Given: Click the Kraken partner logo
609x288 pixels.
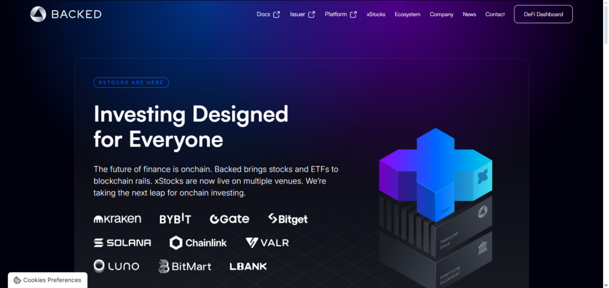Looking at the screenshot, I should (117, 219).
